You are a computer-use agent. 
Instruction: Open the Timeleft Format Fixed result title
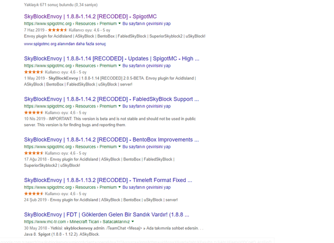108,180
